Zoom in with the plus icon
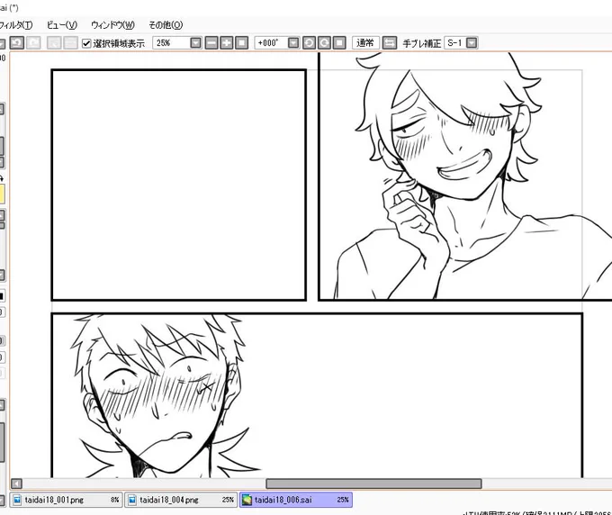This screenshot has width=612, height=515. pos(227,43)
